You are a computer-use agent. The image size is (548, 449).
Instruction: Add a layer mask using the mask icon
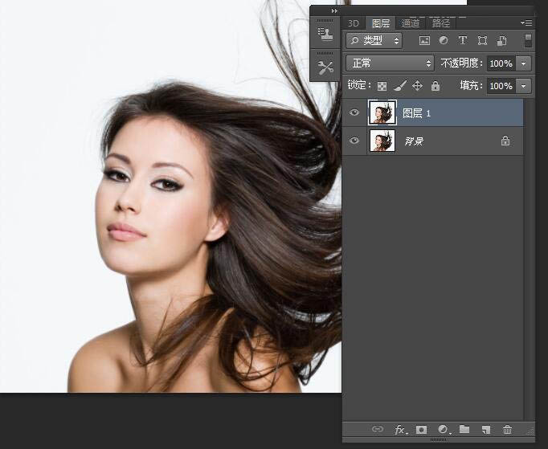coord(422,430)
